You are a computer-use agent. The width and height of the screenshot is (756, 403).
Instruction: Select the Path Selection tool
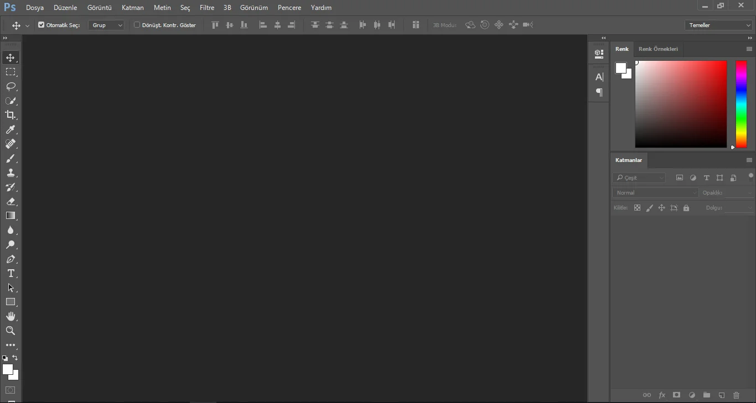(x=11, y=287)
